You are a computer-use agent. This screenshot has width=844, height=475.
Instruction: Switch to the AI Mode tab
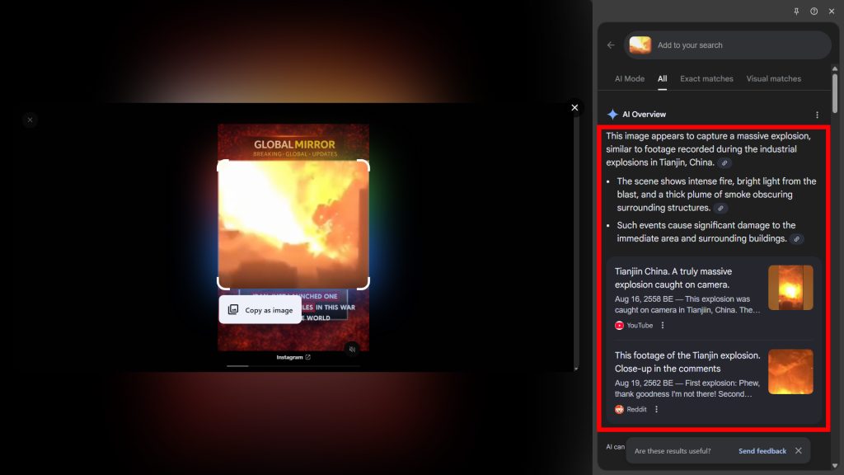click(629, 78)
